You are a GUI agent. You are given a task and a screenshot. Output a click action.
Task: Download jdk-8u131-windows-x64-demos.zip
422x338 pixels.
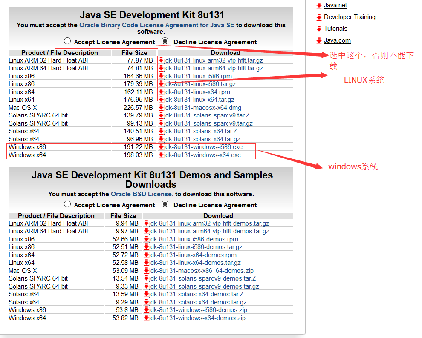(x=197, y=318)
